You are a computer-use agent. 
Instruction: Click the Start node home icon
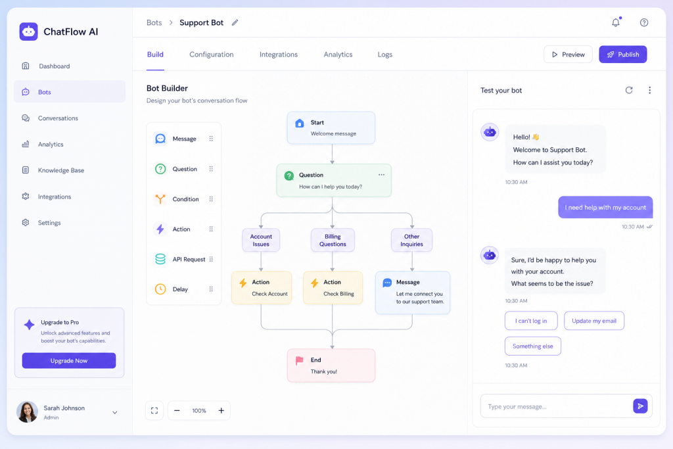coord(300,123)
